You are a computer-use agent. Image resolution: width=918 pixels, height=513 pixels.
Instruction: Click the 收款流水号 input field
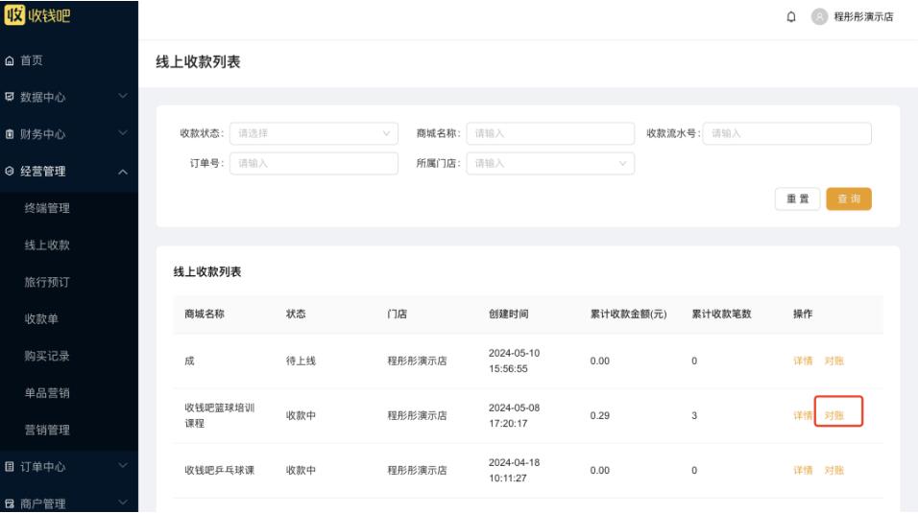click(786, 133)
